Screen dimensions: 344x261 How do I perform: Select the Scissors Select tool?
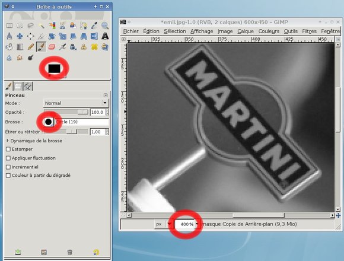pyautogui.click(x=62, y=26)
